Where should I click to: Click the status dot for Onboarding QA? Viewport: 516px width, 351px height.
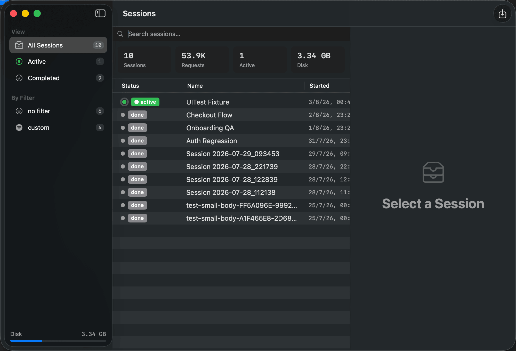123,128
